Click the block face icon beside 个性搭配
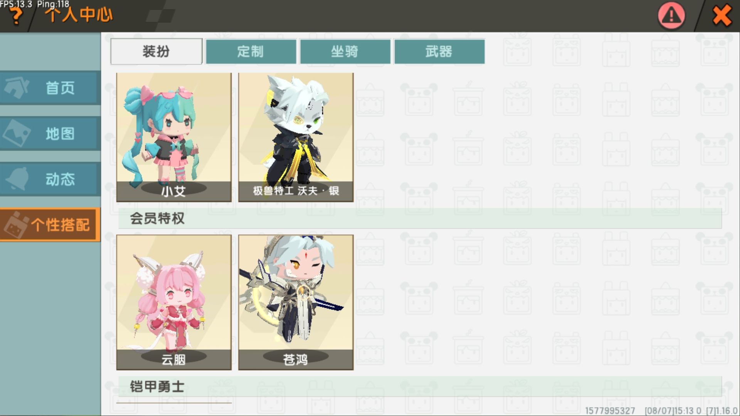This screenshot has height=416, width=740. pos(16,225)
